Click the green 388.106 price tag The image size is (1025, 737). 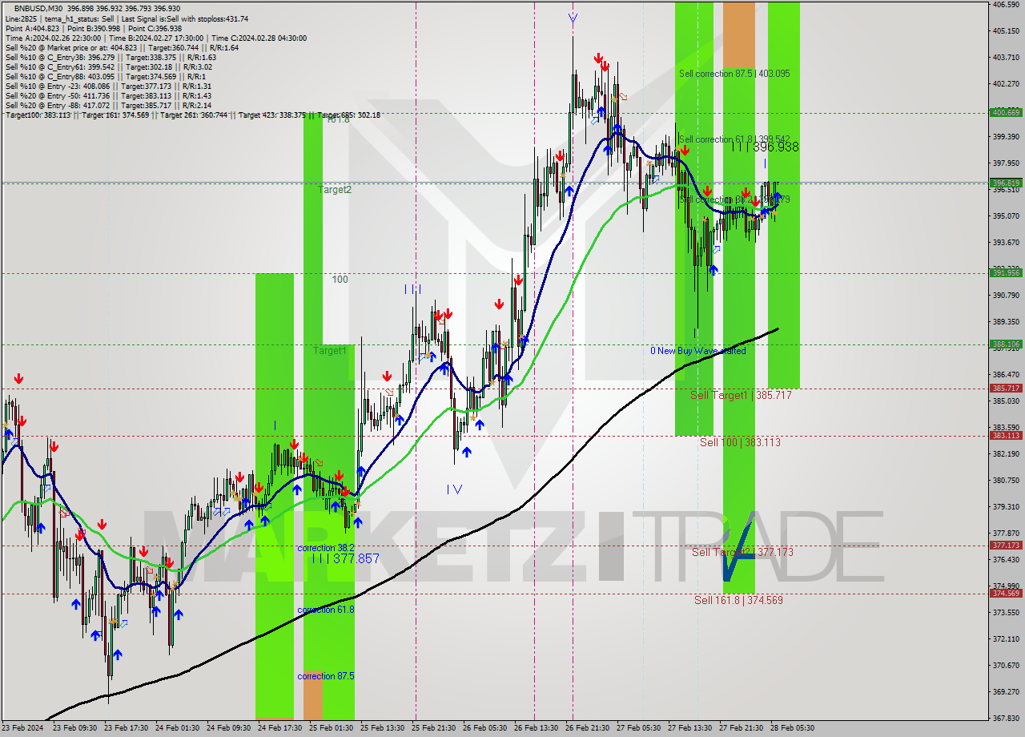[x=1006, y=344]
